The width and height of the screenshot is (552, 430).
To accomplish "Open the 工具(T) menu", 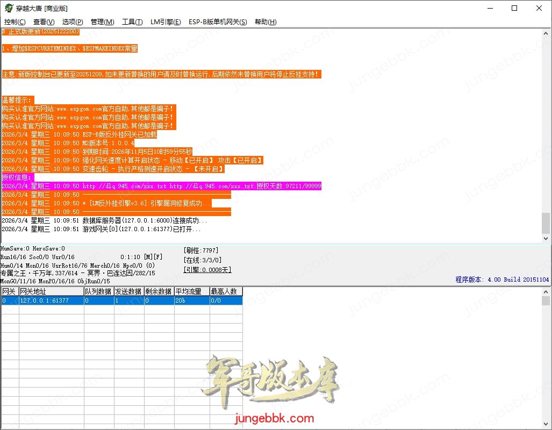I will 132,22.
